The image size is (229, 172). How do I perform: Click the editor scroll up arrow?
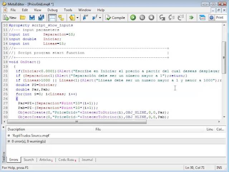tap(224, 25)
